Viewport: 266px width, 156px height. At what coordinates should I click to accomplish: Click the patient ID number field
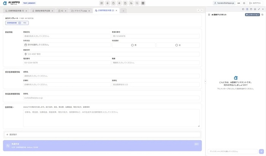(x=156, y=36)
